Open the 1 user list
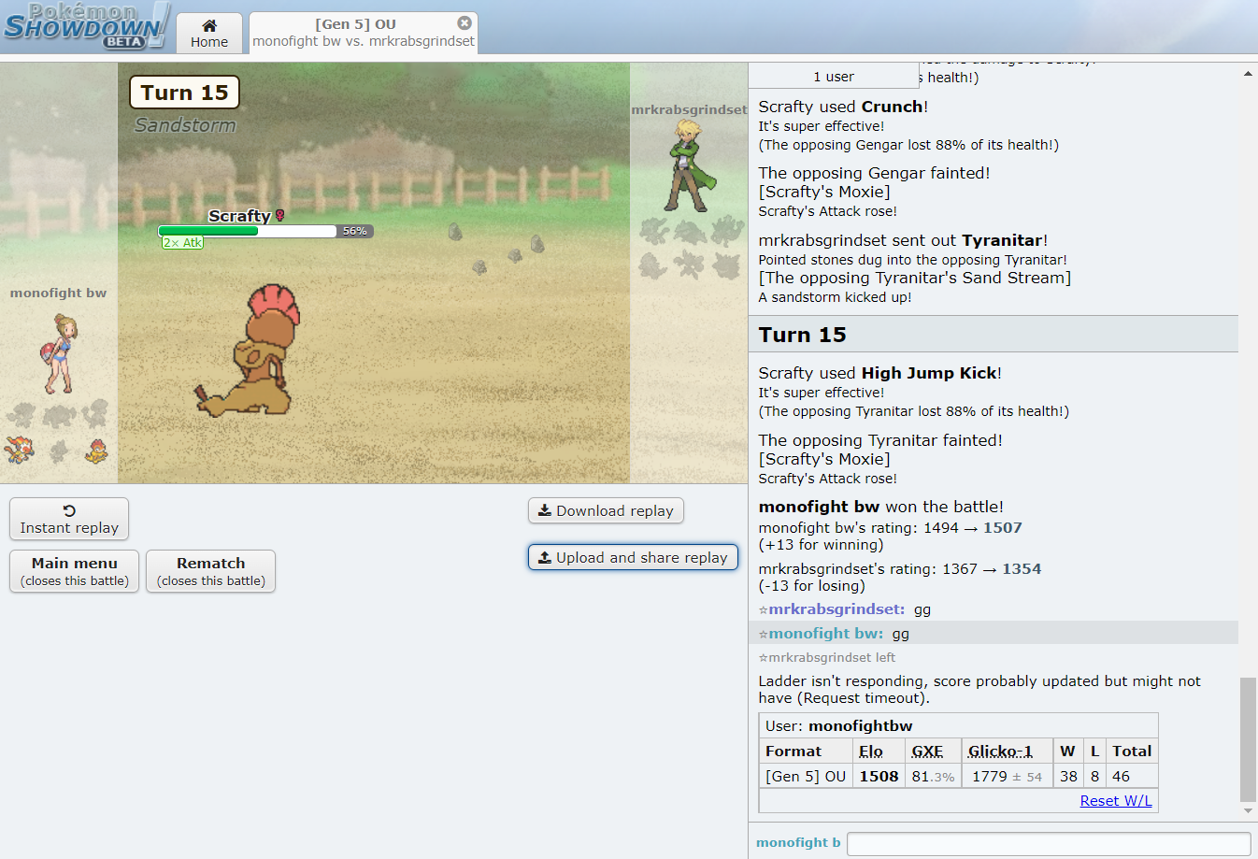Image resolution: width=1258 pixels, height=859 pixels. 834,76
